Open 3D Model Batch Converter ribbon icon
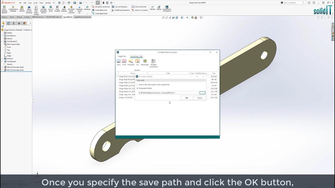Viewport: 335px width, 188px height. click(x=71, y=9)
